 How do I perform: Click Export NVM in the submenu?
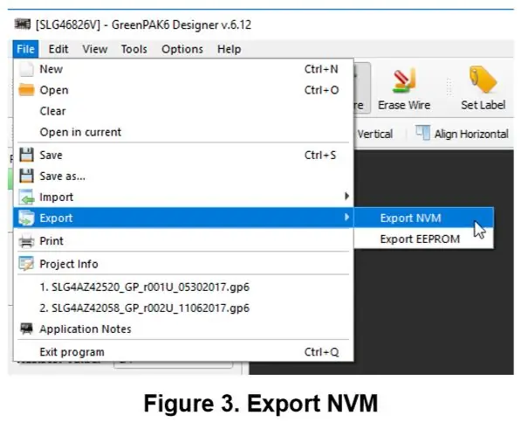click(423, 218)
